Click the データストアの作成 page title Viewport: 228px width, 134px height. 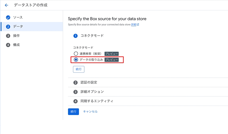coord(31,5)
